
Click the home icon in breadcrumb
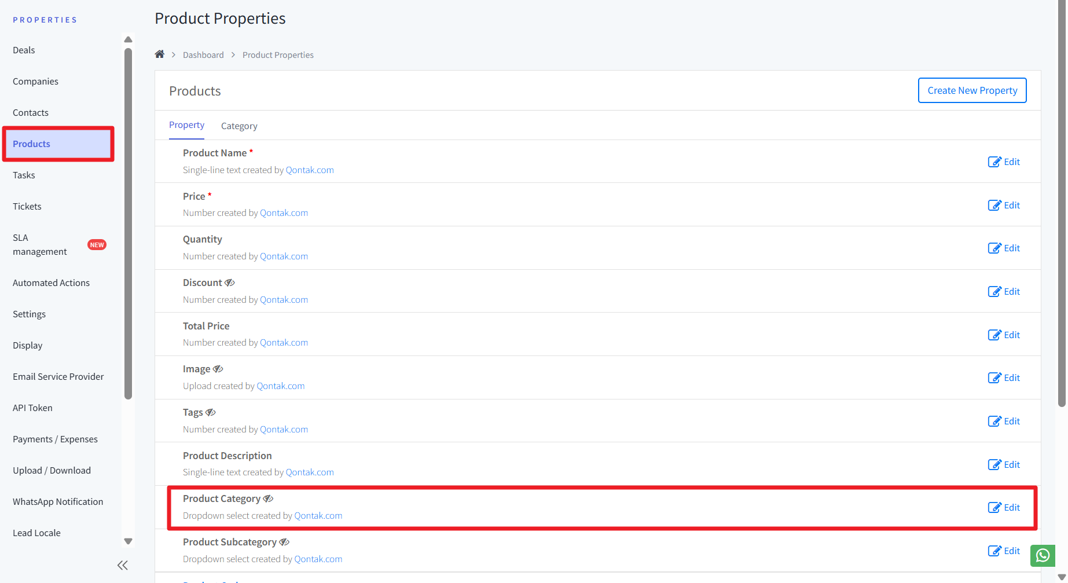(160, 54)
